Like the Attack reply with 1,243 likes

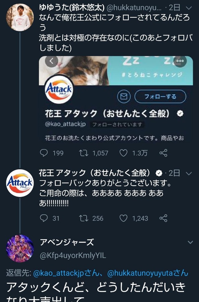pos(123,218)
